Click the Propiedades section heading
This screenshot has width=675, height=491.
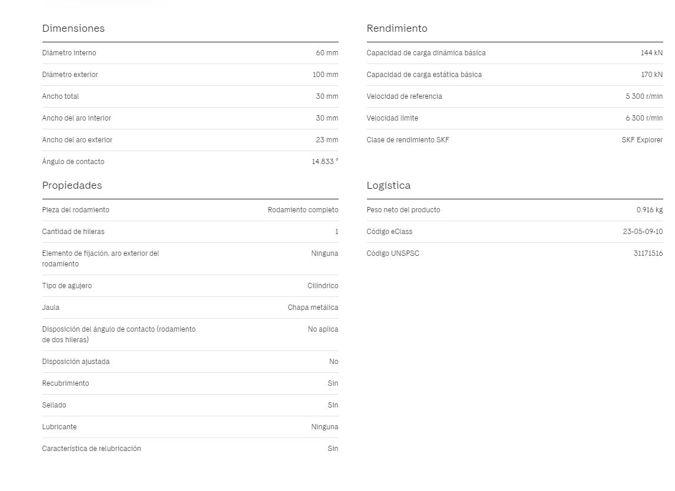click(x=72, y=186)
